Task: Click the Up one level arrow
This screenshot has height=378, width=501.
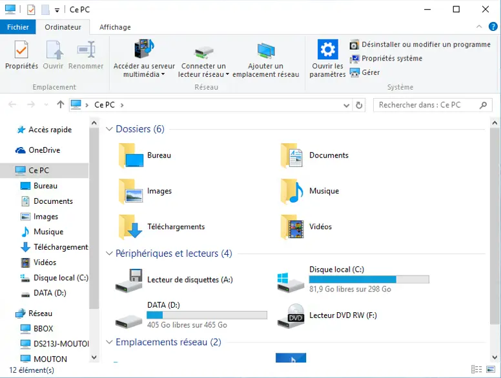Action: click(61, 104)
